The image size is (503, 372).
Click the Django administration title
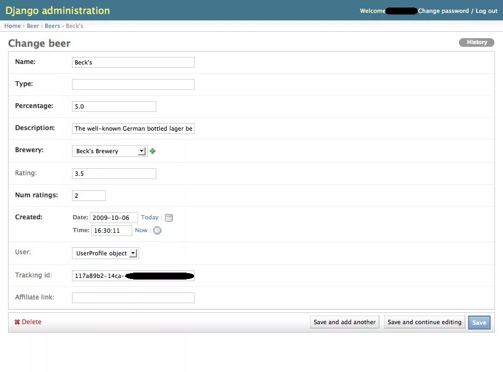coord(58,11)
